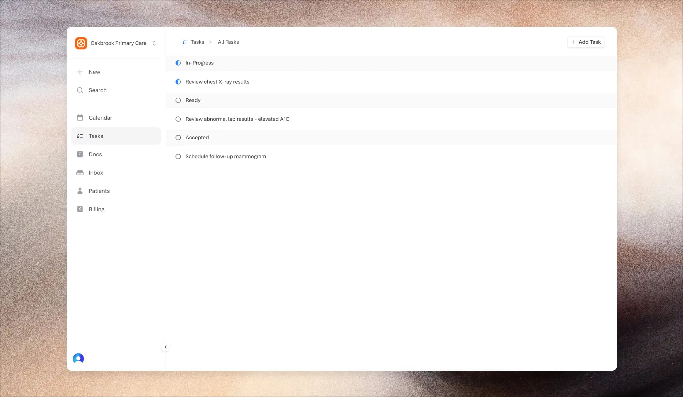Toggle completion circle on 'Schedule follow-up mammogram'
Screen dimensions: 683x397
click(x=178, y=156)
